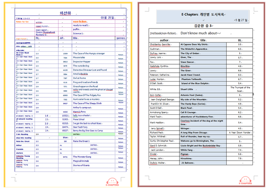Click the 'Stuart Little' title
Viewport: 269px width, 189px height.
187,89
